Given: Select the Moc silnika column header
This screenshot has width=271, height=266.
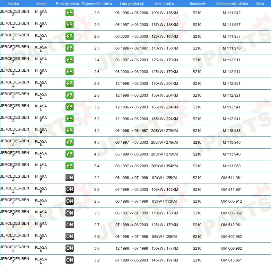Looking at the screenshot, I should (165, 4).
